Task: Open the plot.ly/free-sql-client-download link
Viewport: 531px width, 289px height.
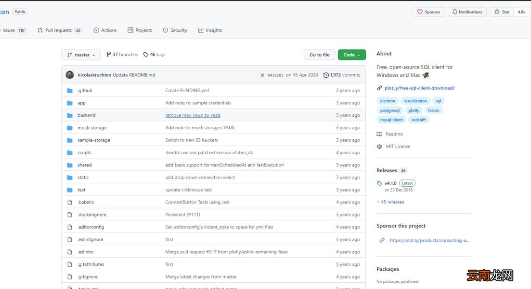Action: click(x=420, y=88)
